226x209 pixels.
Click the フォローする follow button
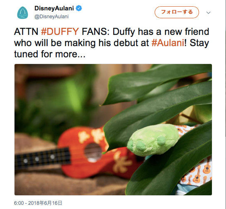point(177,12)
